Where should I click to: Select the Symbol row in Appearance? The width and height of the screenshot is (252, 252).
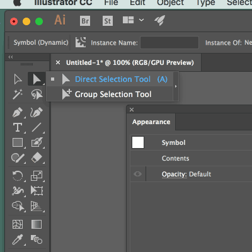click(191, 142)
